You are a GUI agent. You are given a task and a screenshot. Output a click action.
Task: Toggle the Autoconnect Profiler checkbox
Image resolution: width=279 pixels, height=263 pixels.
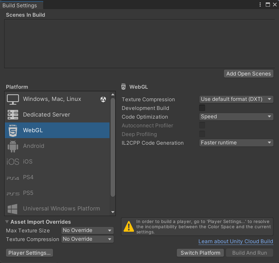[x=202, y=126]
